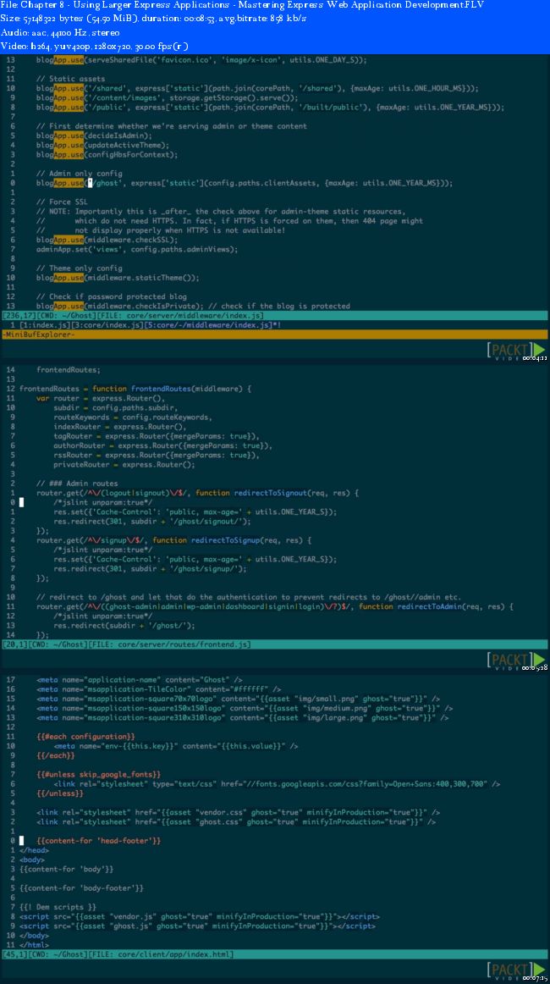Click the redirectToSignup router.get line
550x984 pixels.
point(173,539)
